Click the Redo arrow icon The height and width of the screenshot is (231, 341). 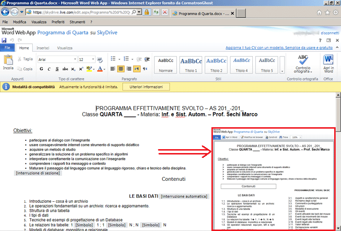pyautogui.click(x=20, y=40)
